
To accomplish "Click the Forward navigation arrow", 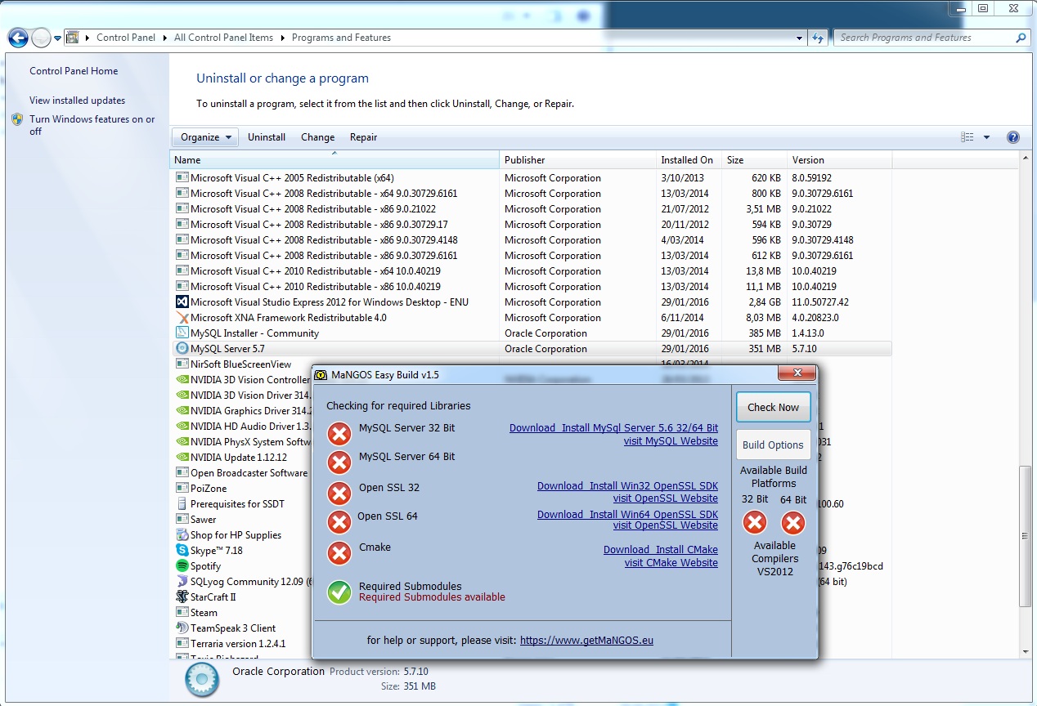I will (41, 38).
